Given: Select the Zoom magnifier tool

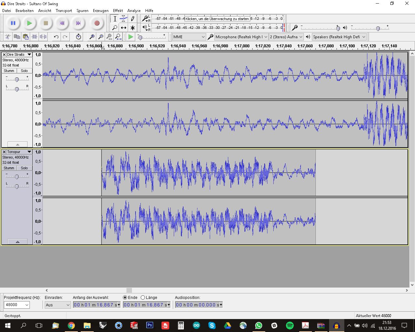Looking at the screenshot, I should pos(115,28).
